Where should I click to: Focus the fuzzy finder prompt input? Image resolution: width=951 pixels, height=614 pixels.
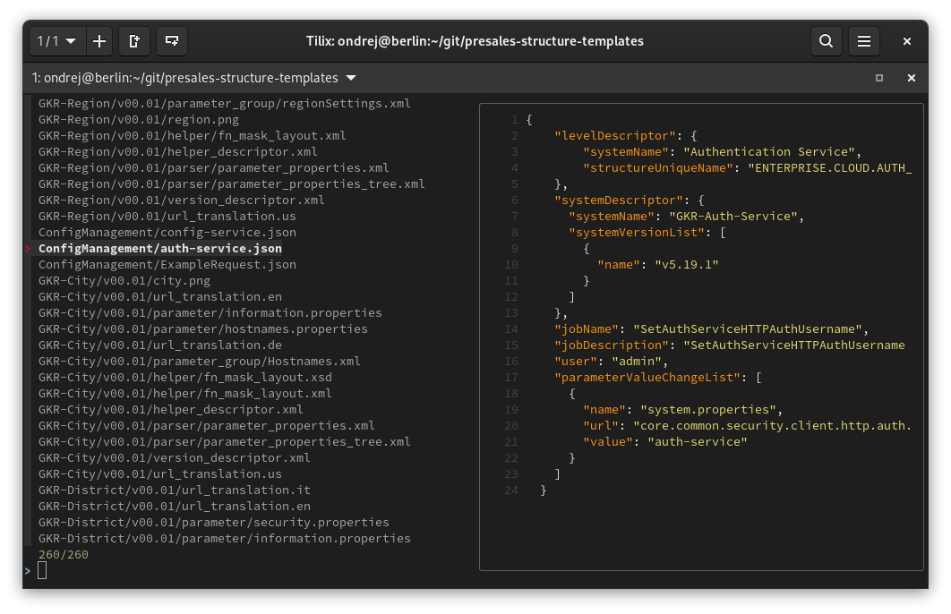point(42,570)
